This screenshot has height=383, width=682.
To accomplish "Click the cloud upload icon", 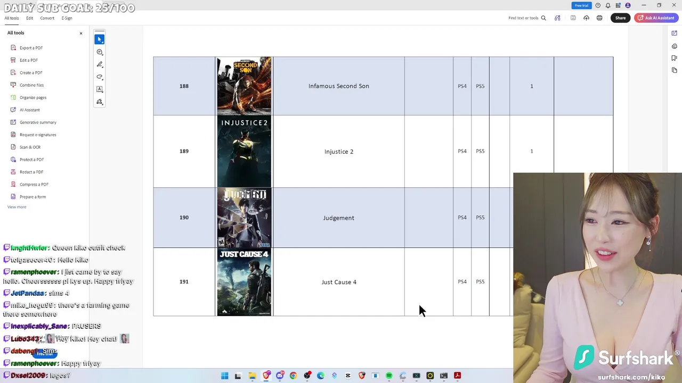I will pyautogui.click(x=586, y=18).
